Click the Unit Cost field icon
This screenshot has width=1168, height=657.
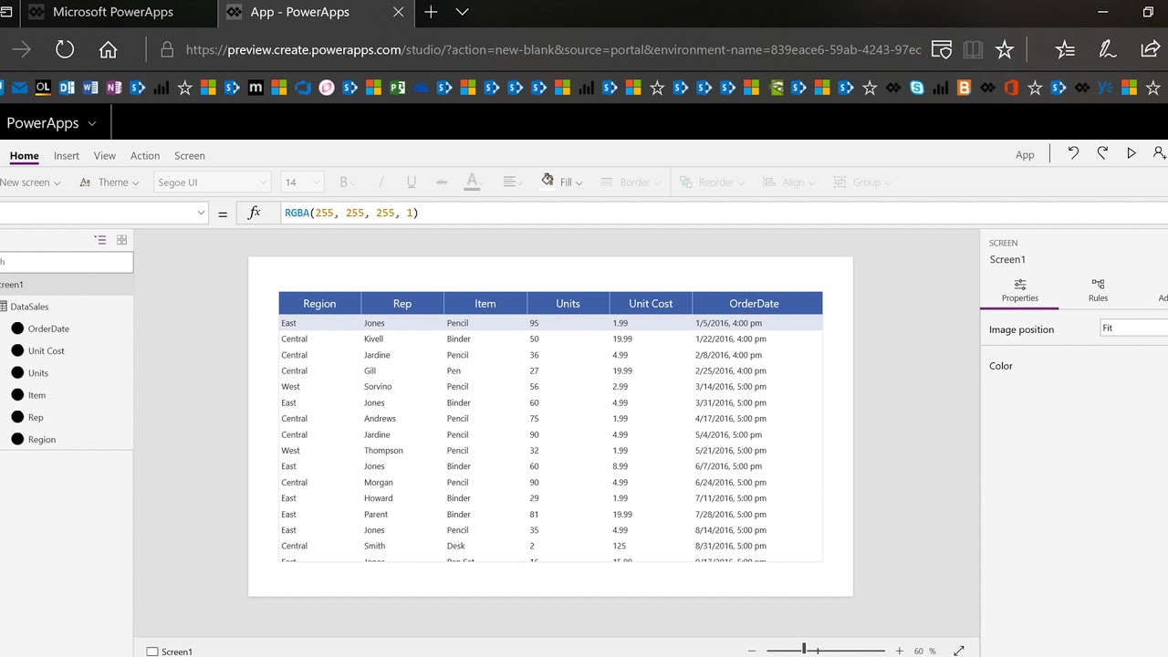[x=17, y=350]
